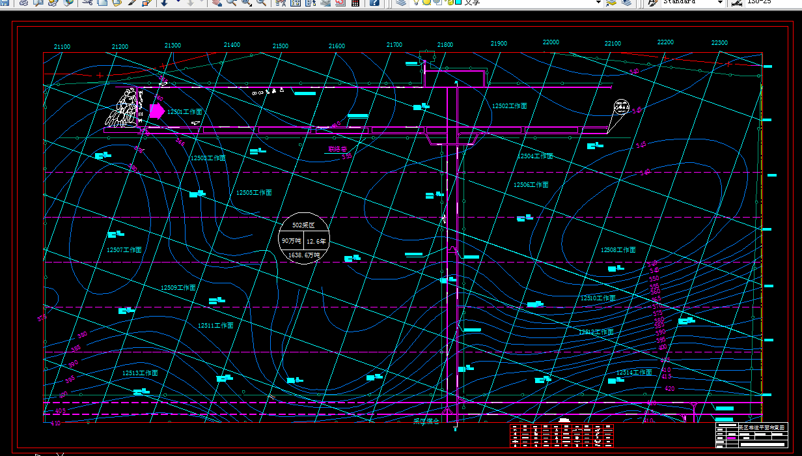This screenshot has width=802, height=456.
Task: Click the Help question mark icon
Action: coord(374,2)
